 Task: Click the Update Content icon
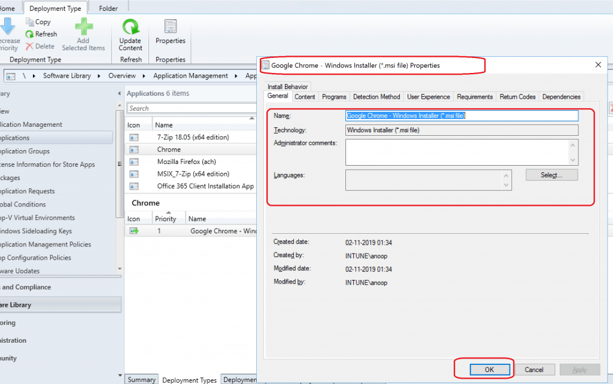pyautogui.click(x=131, y=27)
